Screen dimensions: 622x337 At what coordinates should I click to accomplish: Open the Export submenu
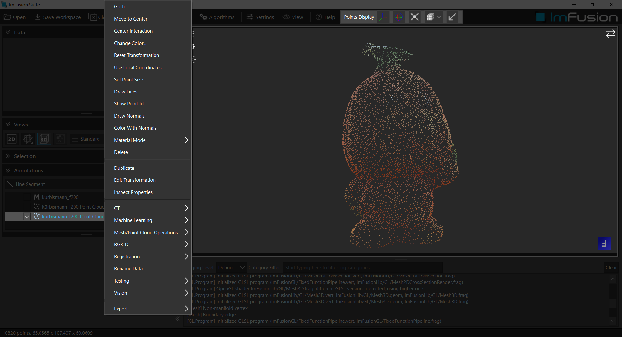(148, 309)
